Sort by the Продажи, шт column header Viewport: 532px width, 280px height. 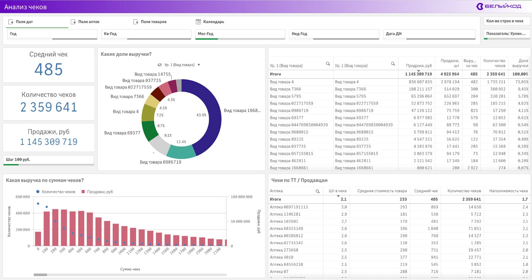pyautogui.click(x=450, y=63)
